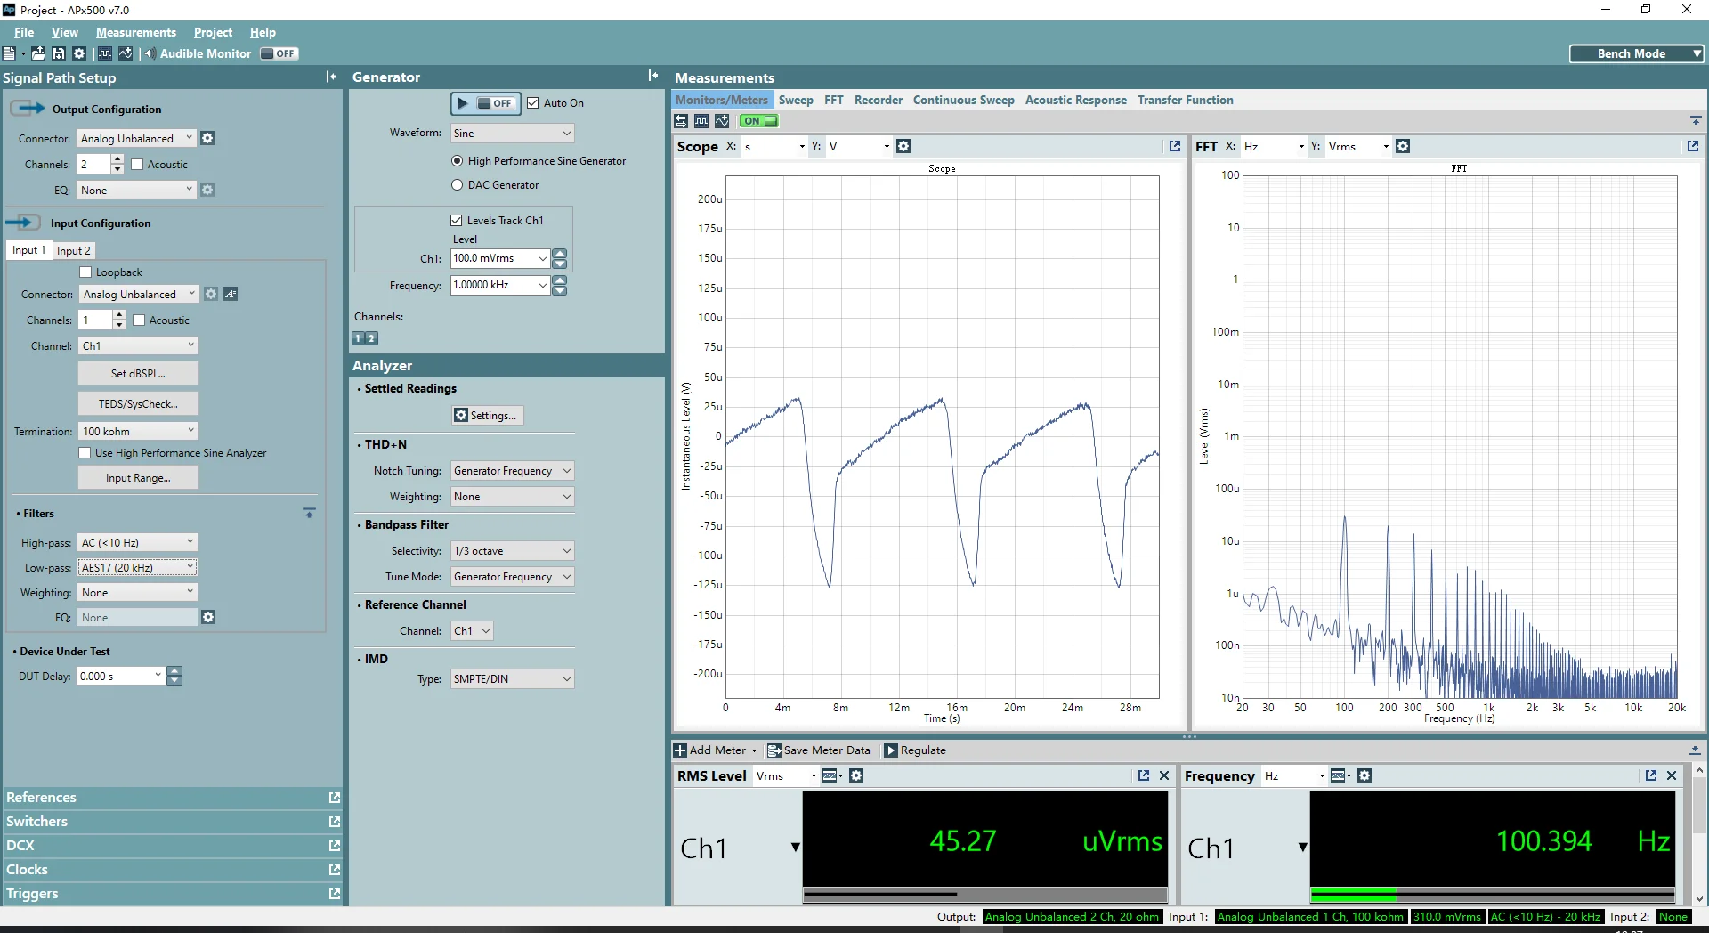Screen dimensions: 1709x933
Task: Pop out the Frequency meter
Action: coord(1651,775)
